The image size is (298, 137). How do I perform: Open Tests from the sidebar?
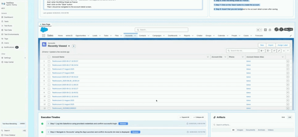pos(6,21)
